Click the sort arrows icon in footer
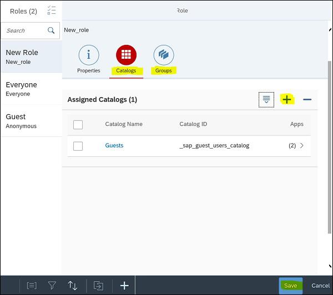The width and height of the screenshot is (333, 295). [x=73, y=286]
